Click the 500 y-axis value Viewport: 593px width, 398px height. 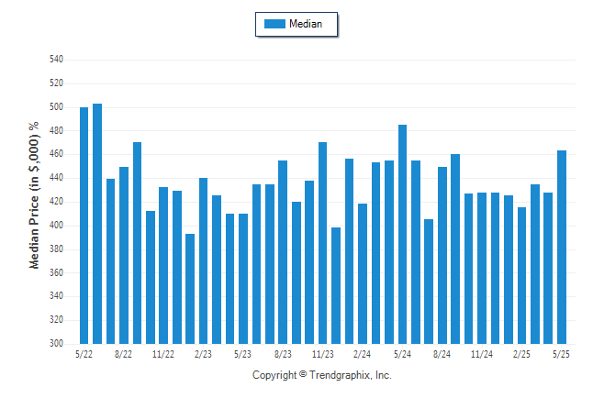pyautogui.click(x=56, y=107)
